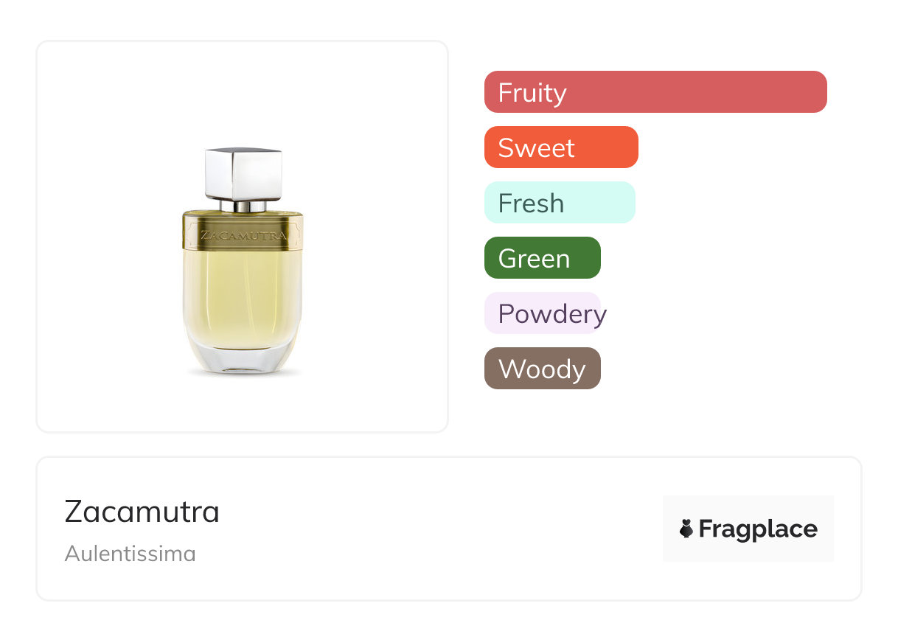
Task: Open the Aulentissima brand link
Action: [130, 553]
